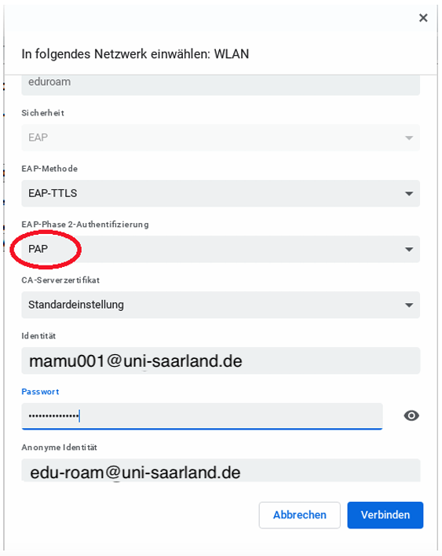
Task: Cancel with the Abbrechen button
Action: point(300,515)
